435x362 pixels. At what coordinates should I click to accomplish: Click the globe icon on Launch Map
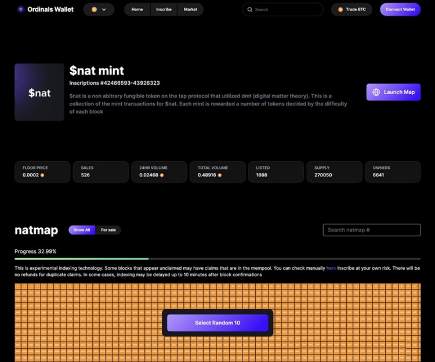(376, 92)
